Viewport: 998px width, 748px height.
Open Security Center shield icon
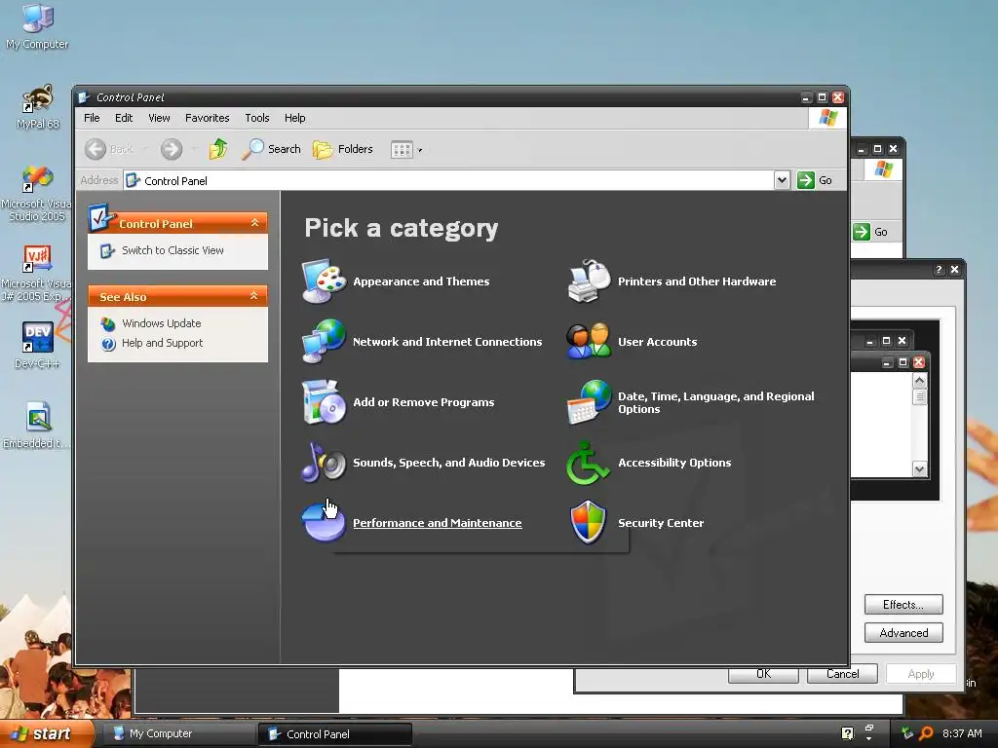click(589, 522)
